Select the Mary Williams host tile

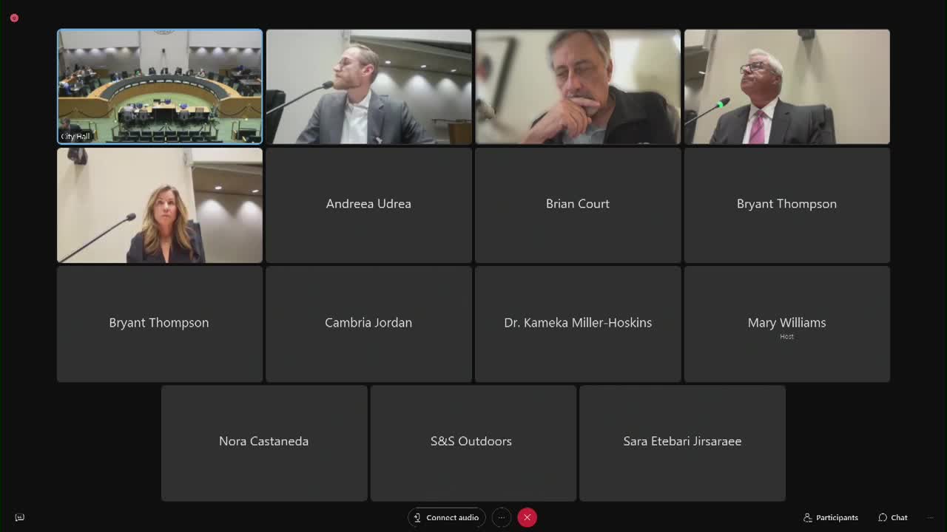tap(786, 324)
